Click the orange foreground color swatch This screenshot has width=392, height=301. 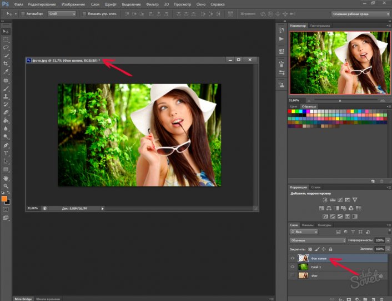click(4, 198)
